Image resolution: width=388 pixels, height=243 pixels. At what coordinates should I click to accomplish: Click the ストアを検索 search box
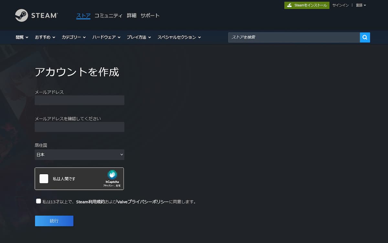[x=294, y=37]
